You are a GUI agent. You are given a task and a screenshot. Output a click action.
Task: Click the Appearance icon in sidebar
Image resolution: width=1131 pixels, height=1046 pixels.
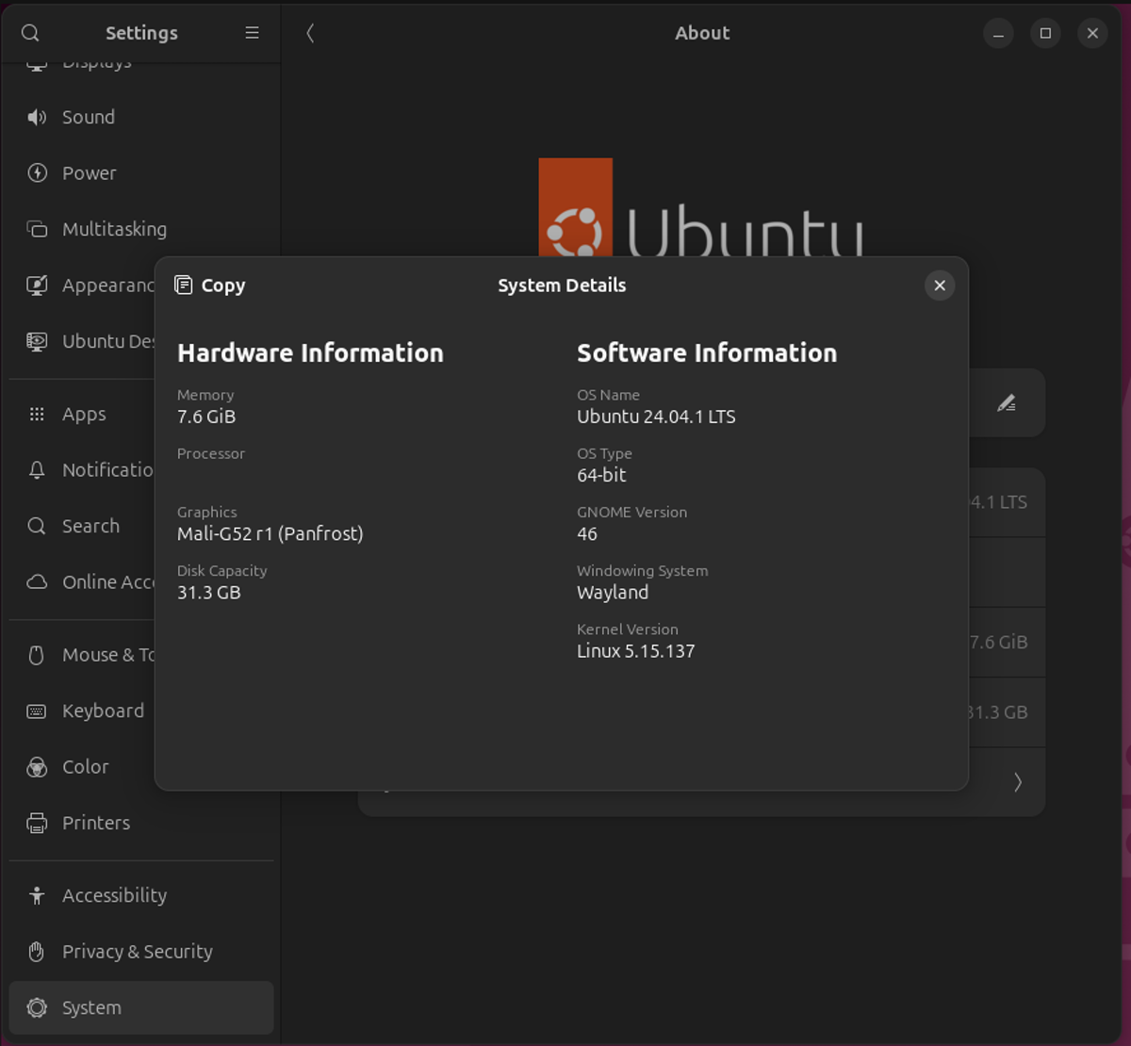[x=37, y=286]
